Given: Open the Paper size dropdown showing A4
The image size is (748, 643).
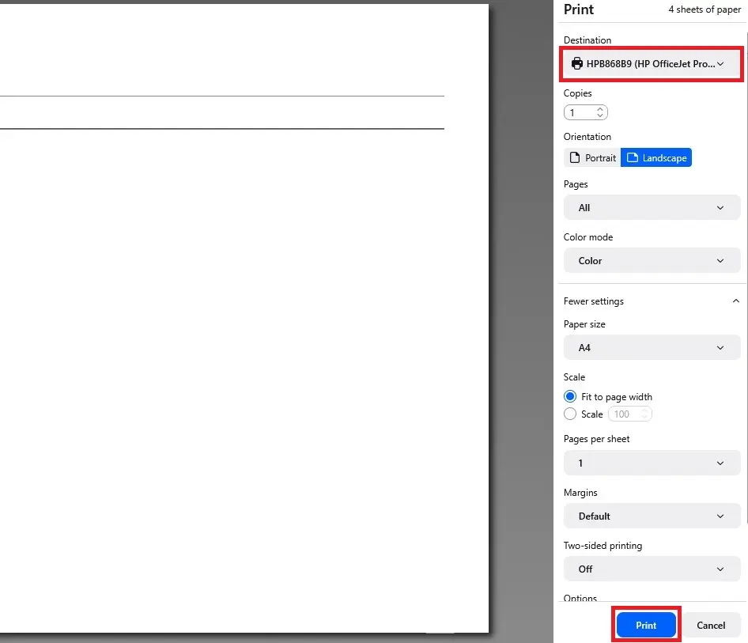Looking at the screenshot, I should click(652, 347).
